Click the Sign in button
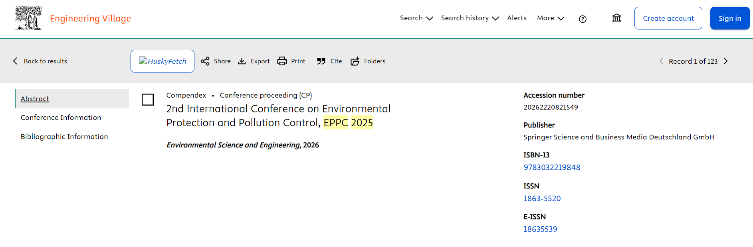This screenshot has height=247, width=753. tap(730, 18)
